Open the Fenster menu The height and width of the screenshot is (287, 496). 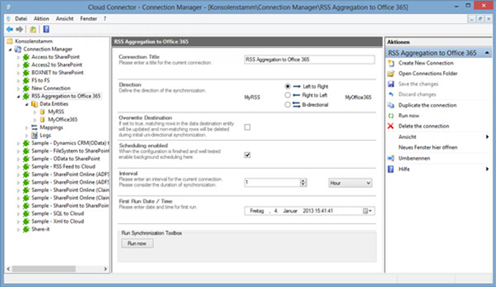(89, 19)
